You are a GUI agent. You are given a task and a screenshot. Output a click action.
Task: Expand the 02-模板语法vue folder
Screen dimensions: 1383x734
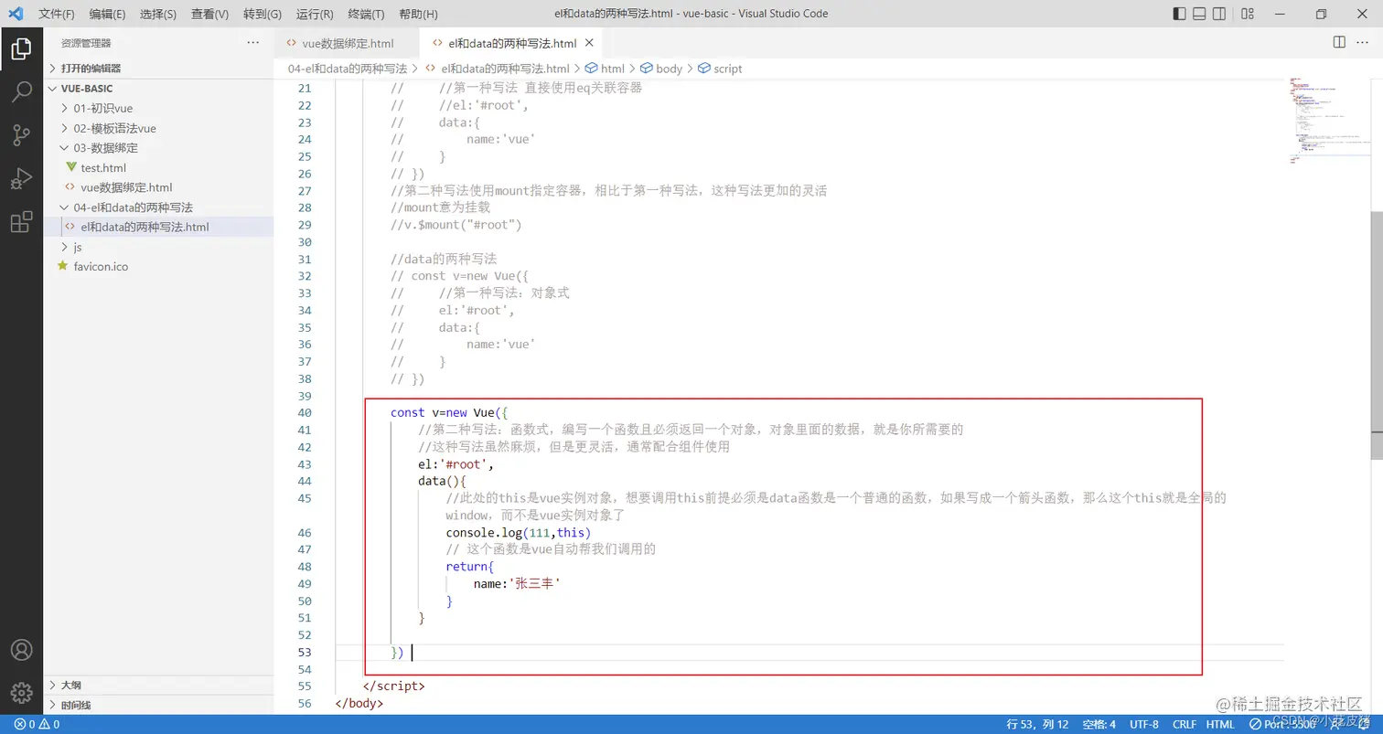pos(158,128)
